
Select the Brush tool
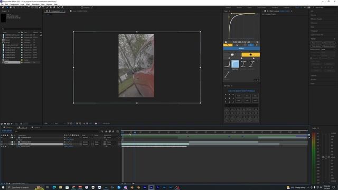47,7
